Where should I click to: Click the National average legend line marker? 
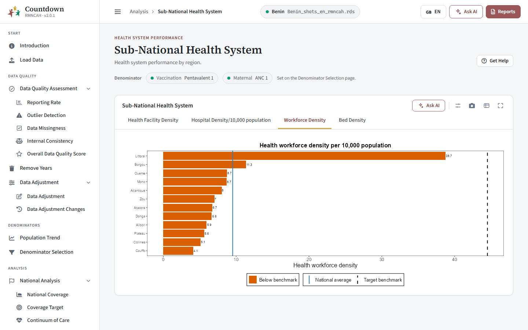coord(309,280)
